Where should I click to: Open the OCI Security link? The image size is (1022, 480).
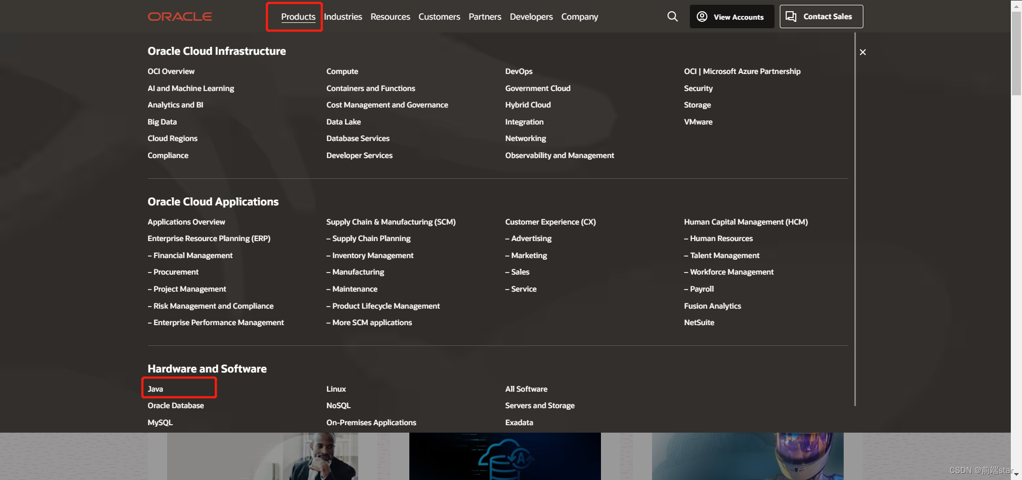pos(698,88)
